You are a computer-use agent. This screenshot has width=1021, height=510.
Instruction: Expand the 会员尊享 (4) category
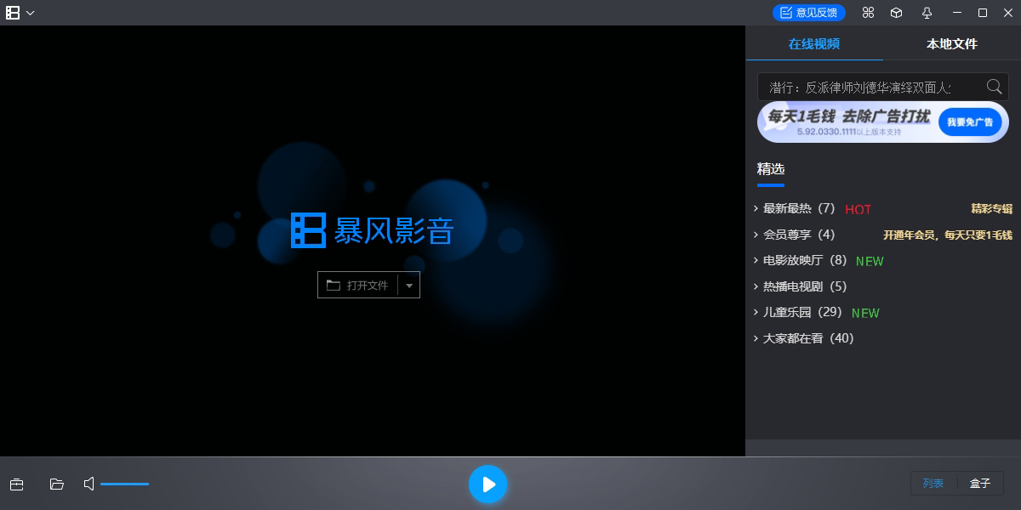coord(795,235)
